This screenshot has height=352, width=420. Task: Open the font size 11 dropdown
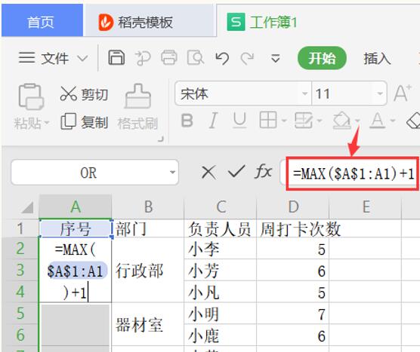point(380,93)
